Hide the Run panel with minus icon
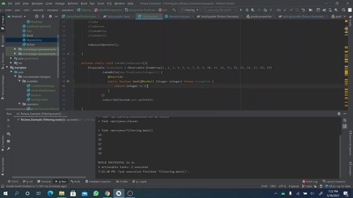Viewport: 353px width, 198px height. pos(345,114)
